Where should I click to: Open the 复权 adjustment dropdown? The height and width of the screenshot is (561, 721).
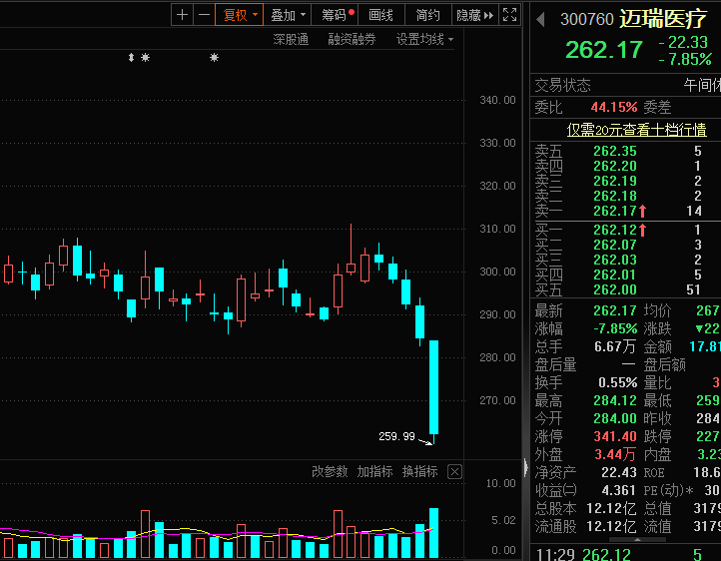point(241,15)
